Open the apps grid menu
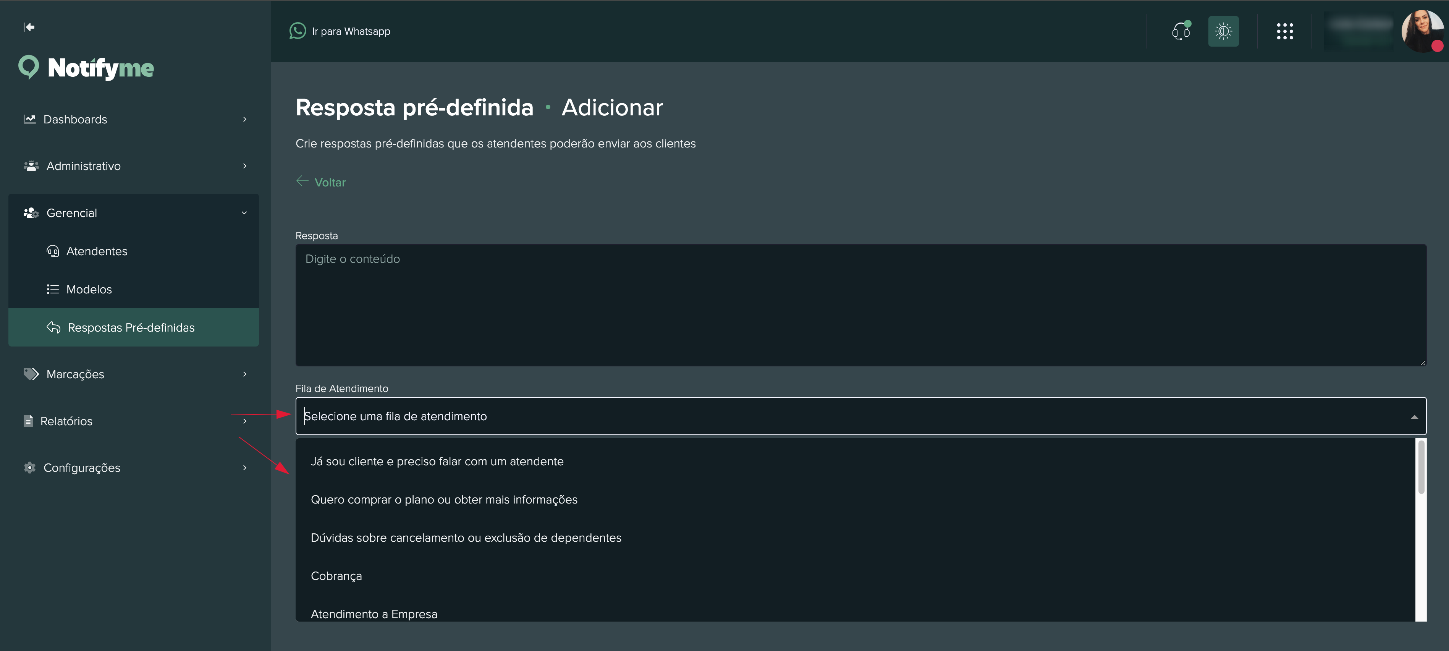This screenshot has height=651, width=1449. [1285, 31]
